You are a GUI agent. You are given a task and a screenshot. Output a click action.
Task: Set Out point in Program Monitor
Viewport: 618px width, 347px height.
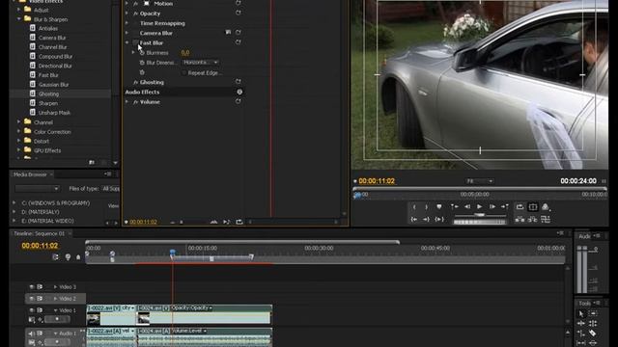pos(427,206)
